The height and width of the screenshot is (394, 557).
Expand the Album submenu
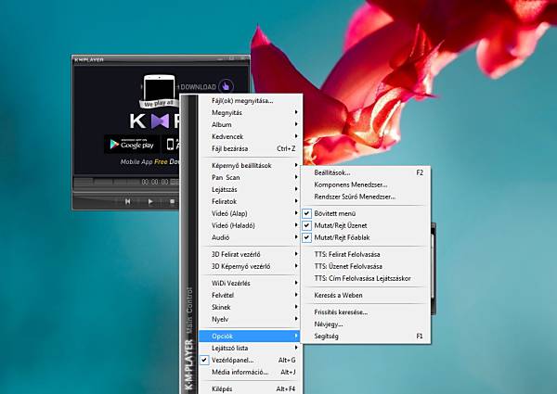pyautogui.click(x=250, y=125)
